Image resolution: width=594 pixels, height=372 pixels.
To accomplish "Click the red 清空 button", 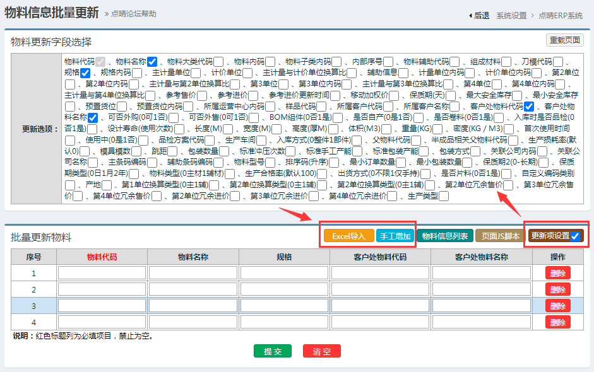I will (x=321, y=351).
